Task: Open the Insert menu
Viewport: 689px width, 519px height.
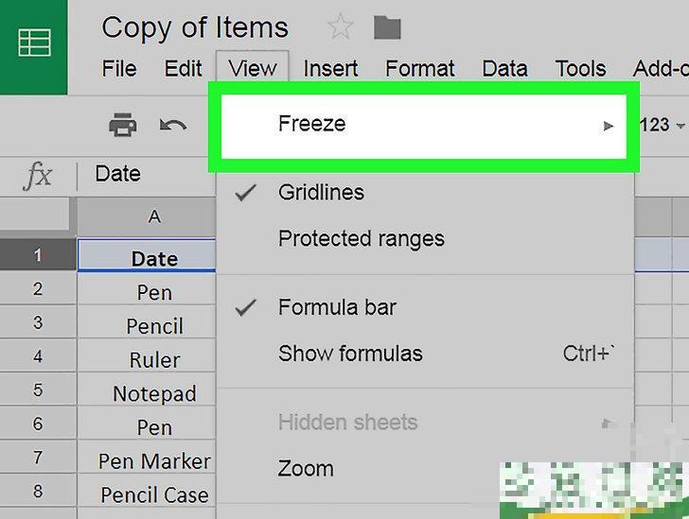Action: point(330,69)
